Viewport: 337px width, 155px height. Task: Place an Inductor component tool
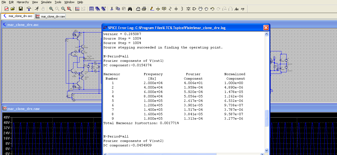click(x=182, y=9)
